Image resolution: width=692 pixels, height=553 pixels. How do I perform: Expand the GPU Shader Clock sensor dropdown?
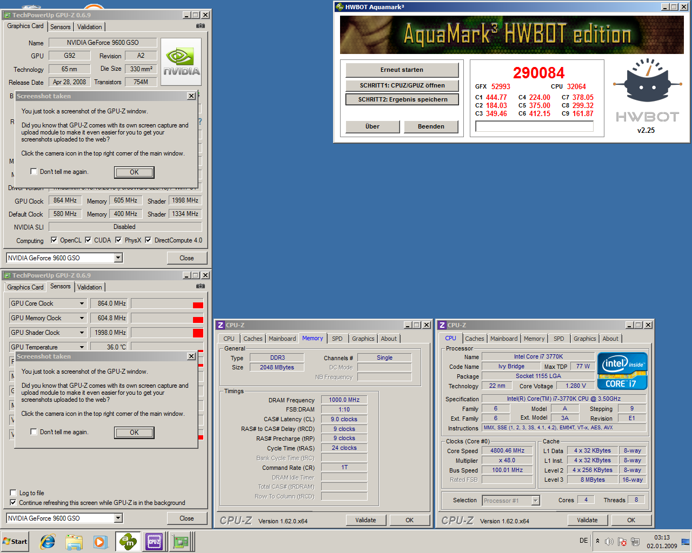tap(82, 333)
